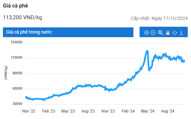
Task: Click the (VNĐ/kg) vertical axis title
Action: coord(6,73)
